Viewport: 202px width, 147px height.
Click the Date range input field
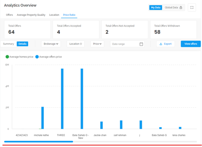127,44
